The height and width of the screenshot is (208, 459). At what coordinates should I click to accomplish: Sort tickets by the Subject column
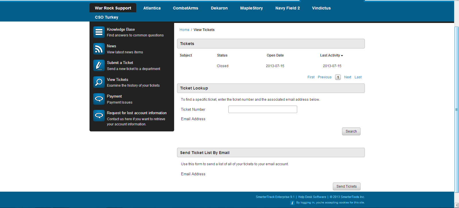click(186, 55)
